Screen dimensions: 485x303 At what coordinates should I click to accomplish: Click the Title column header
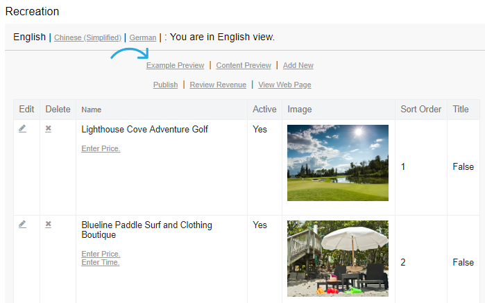(461, 109)
